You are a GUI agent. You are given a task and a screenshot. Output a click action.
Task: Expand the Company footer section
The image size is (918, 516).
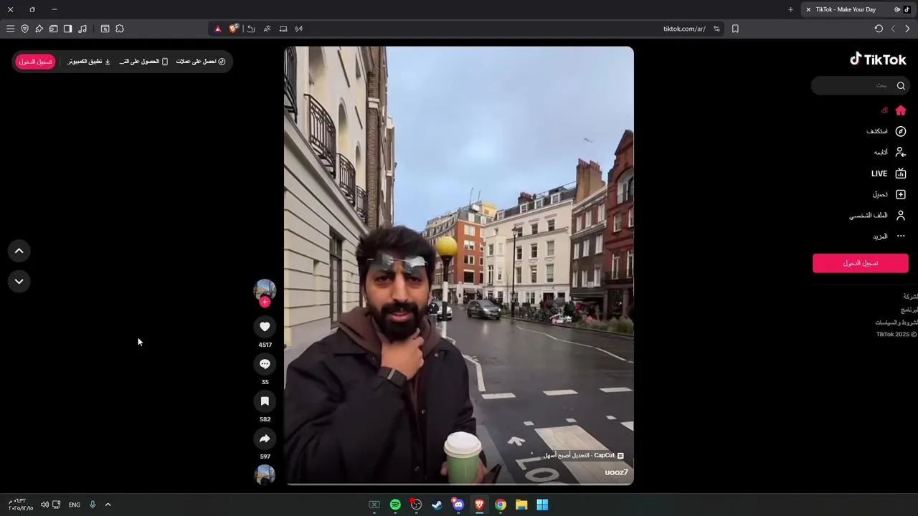[x=910, y=296]
